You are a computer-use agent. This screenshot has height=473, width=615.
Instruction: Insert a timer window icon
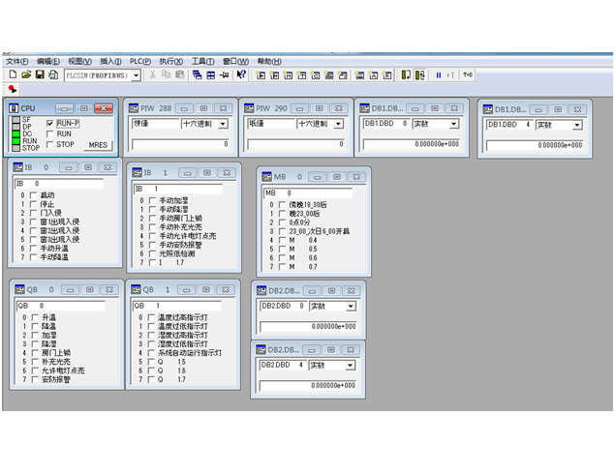(301, 74)
